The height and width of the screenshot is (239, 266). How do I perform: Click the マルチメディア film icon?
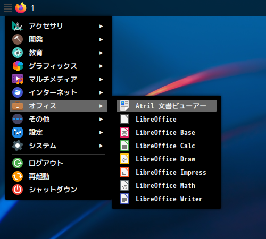point(18,79)
